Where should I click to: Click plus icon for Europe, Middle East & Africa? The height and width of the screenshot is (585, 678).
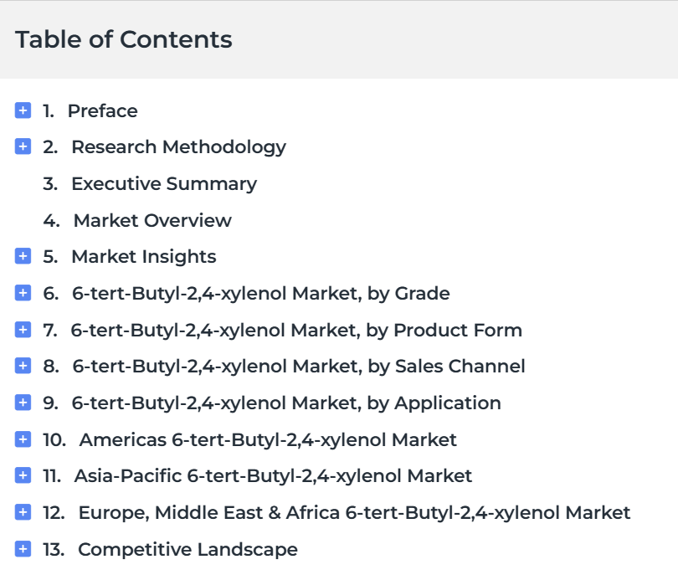point(23,512)
